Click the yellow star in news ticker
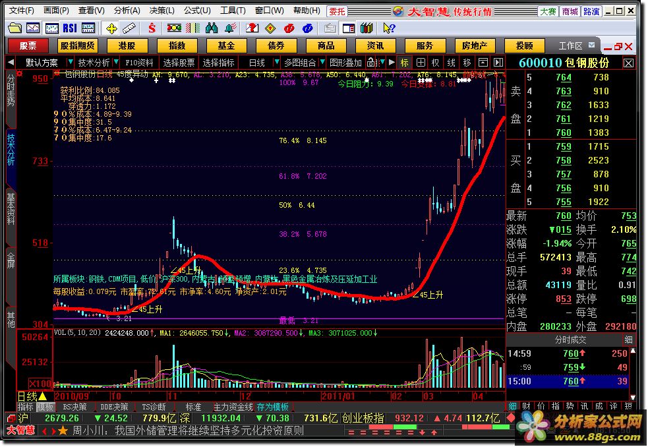Viewport: 648px width, 447px height. pos(63,431)
